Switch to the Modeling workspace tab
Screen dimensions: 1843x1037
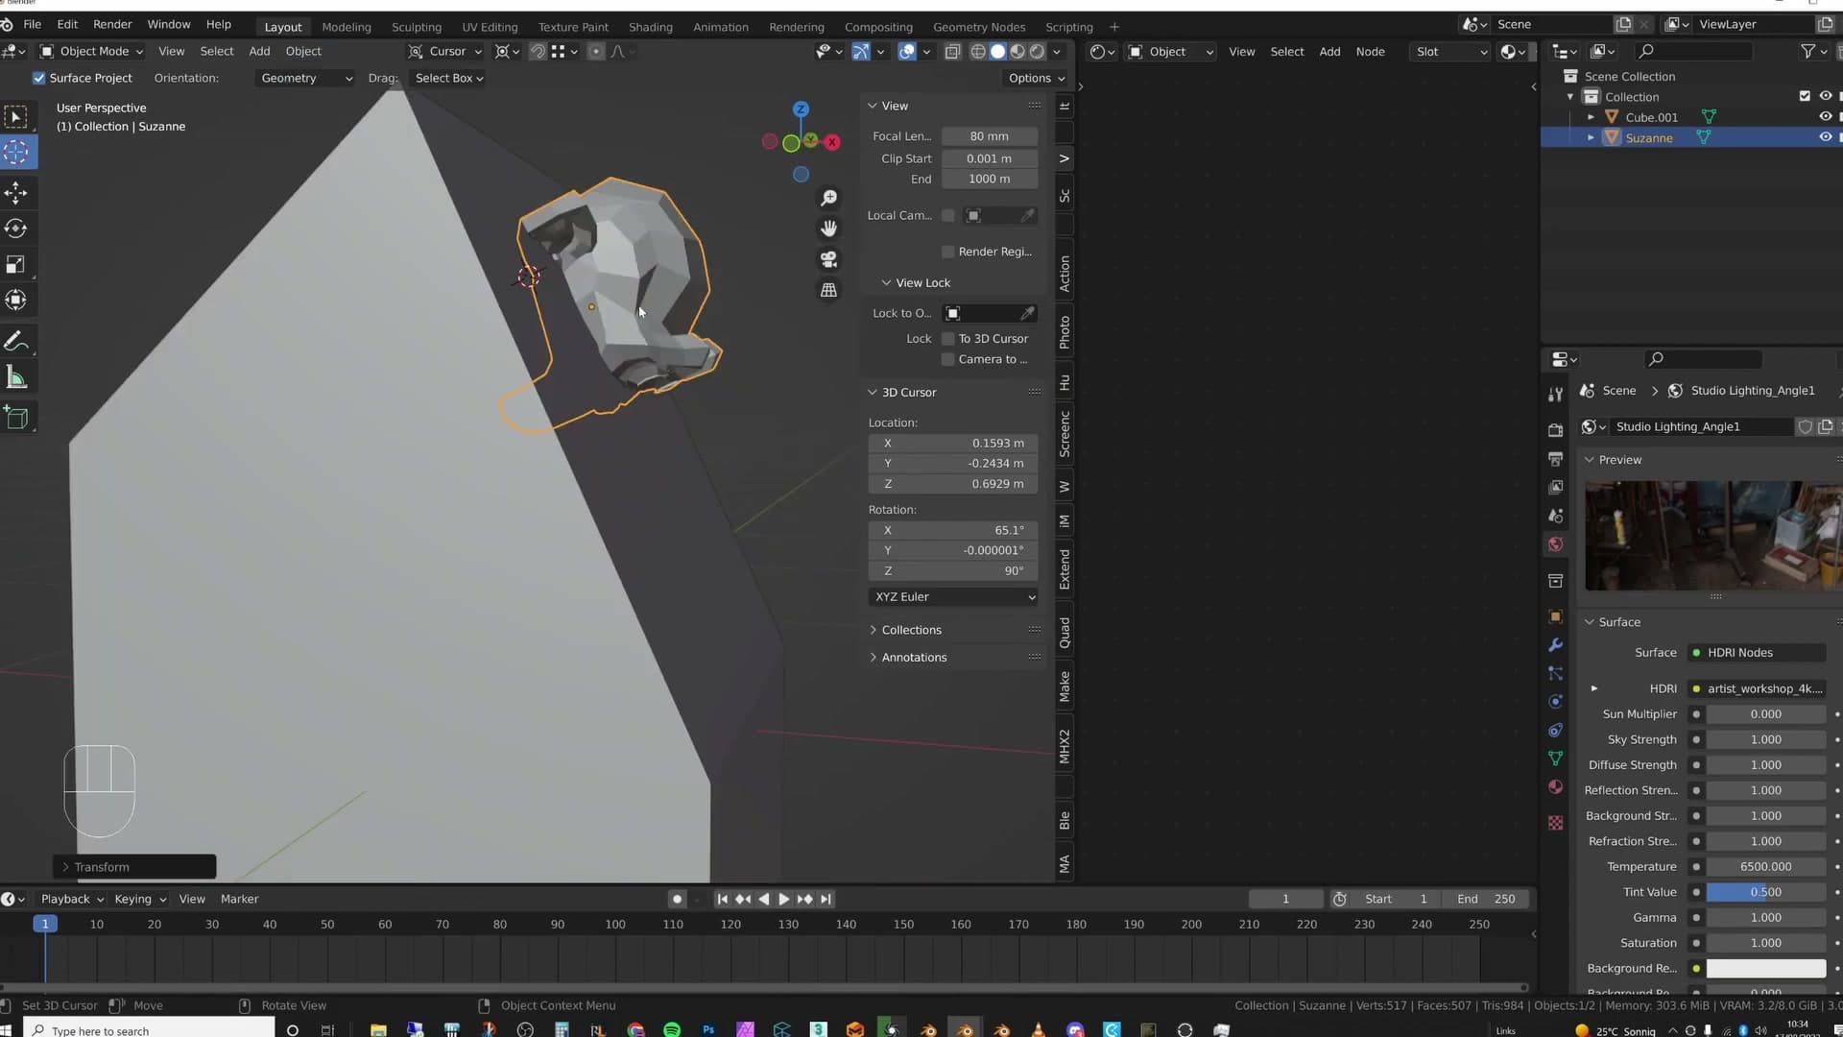click(x=347, y=27)
